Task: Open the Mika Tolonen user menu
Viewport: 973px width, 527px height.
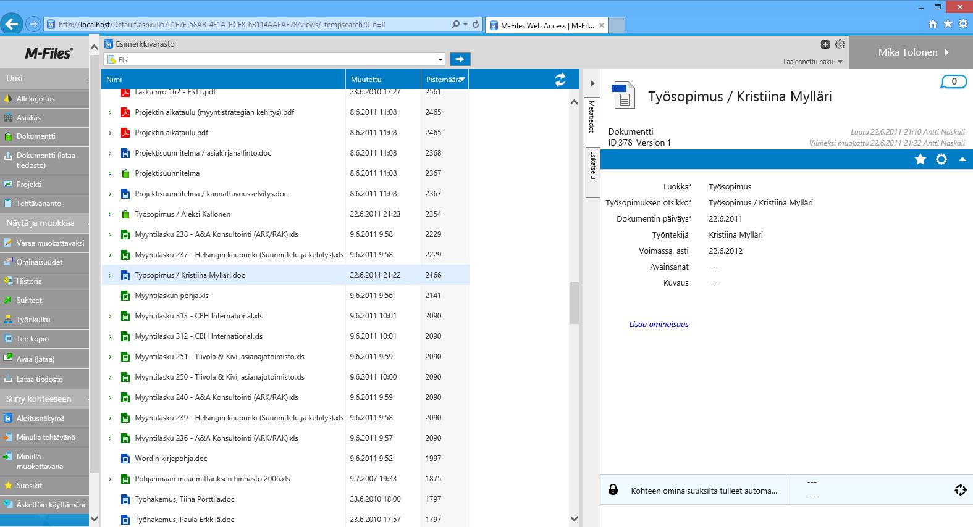Action: (912, 52)
